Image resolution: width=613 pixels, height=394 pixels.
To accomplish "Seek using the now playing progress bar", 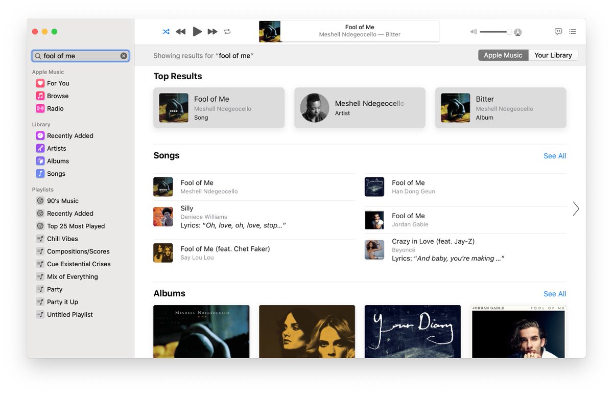I will coord(360,41).
